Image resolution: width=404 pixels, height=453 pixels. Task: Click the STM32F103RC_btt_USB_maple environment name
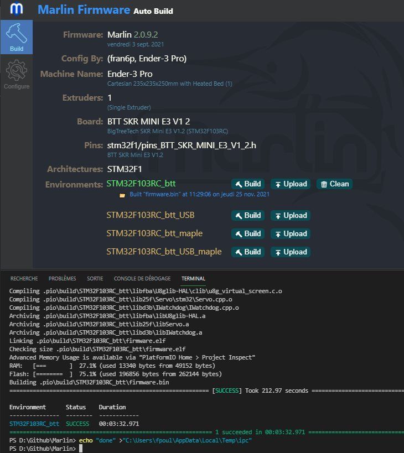(x=164, y=251)
